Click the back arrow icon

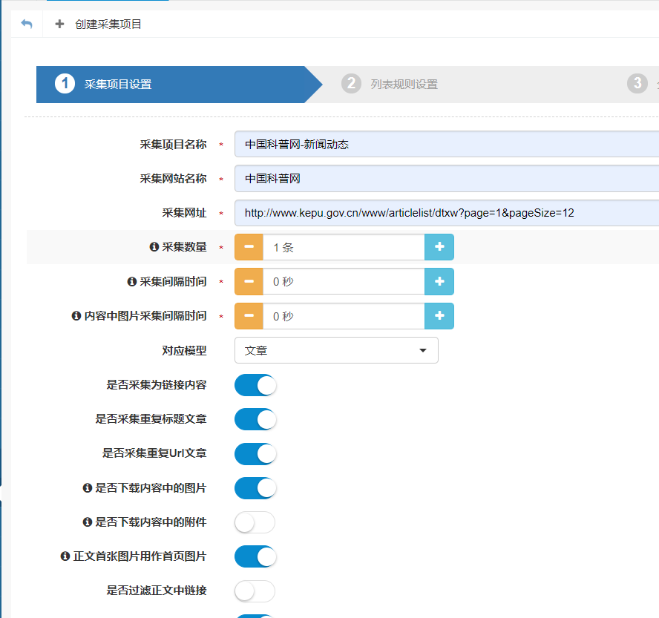point(27,24)
